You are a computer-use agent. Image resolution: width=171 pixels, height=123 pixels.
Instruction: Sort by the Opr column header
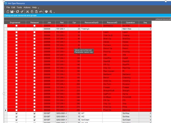(74, 23)
